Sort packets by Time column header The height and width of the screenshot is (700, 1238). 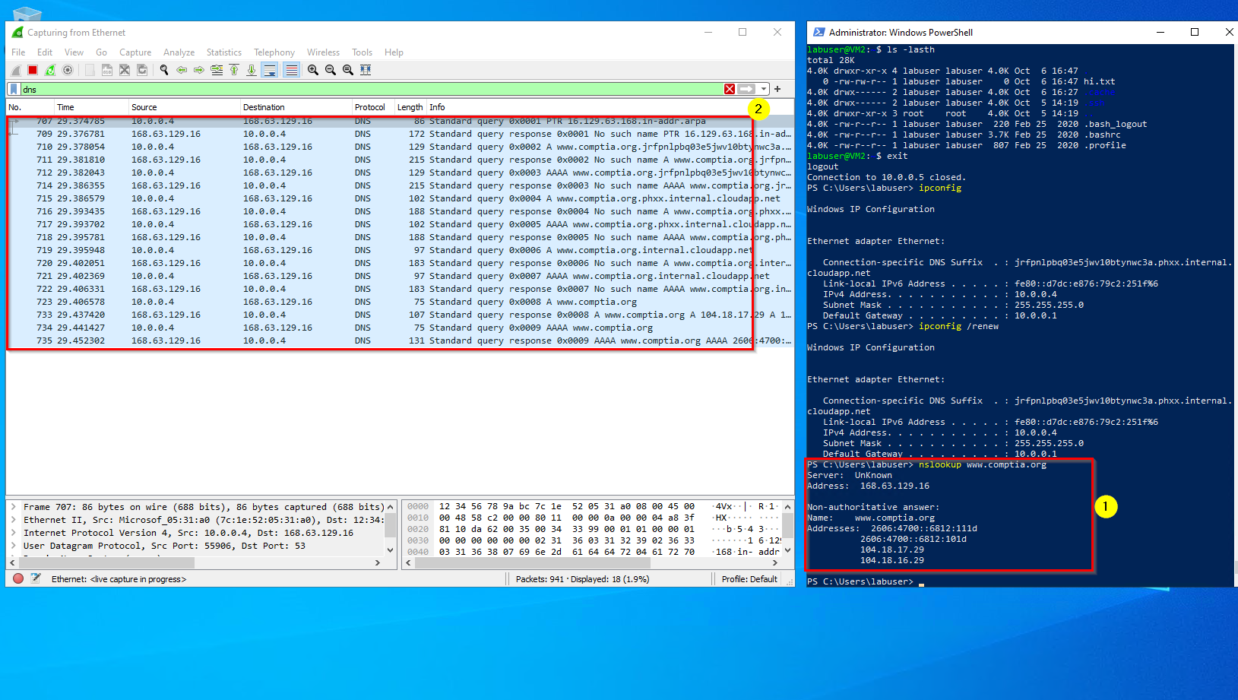[x=91, y=107]
